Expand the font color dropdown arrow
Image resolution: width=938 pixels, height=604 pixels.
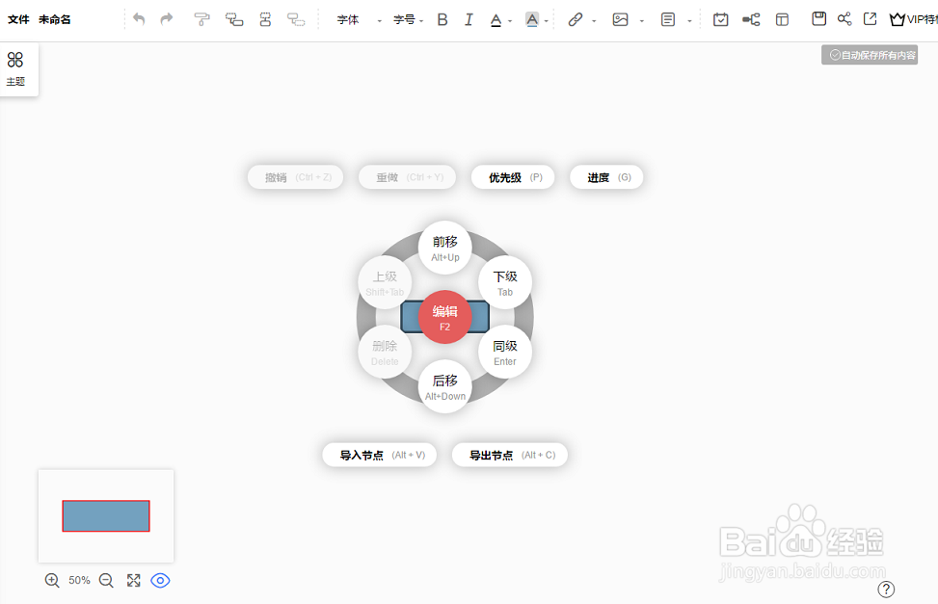click(x=510, y=21)
